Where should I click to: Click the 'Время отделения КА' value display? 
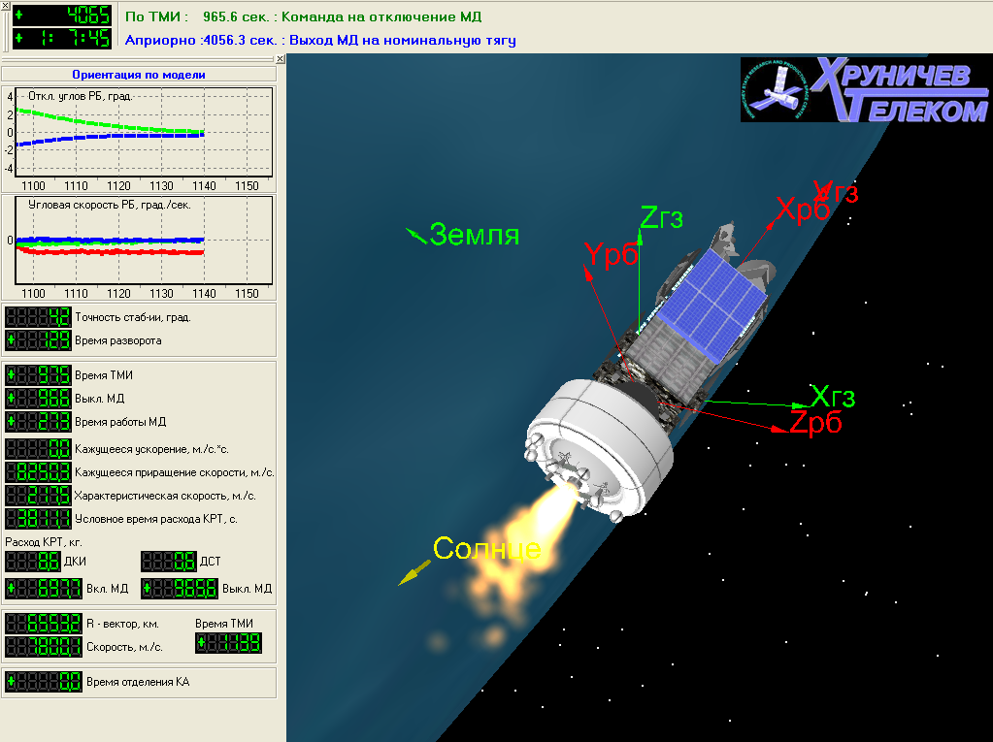pyautogui.click(x=44, y=682)
